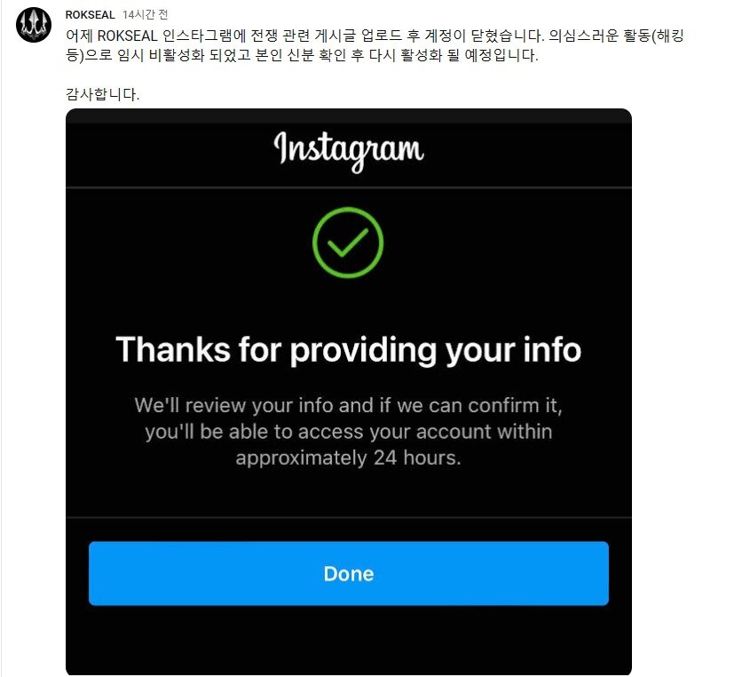Click the 'approximately 24 hours.' line

point(348,458)
